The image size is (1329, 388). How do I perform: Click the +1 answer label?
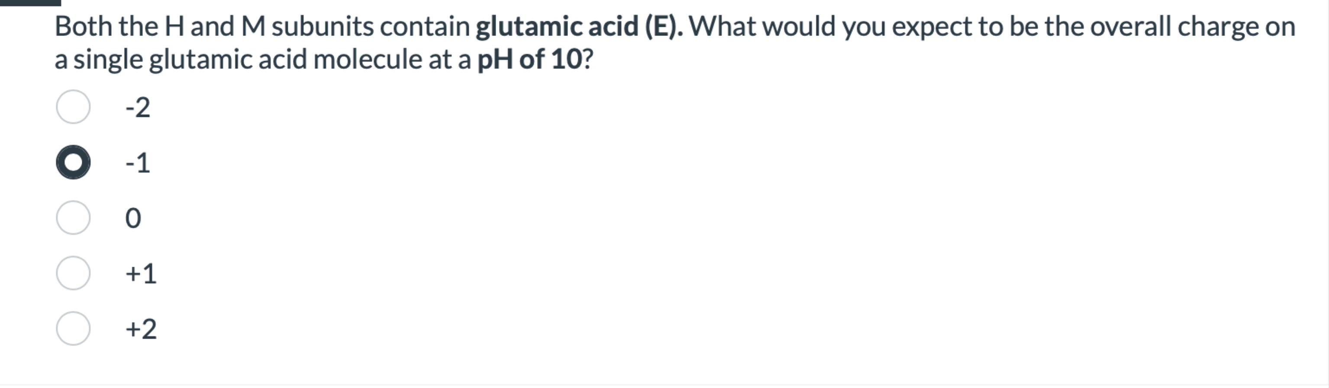[x=139, y=274]
